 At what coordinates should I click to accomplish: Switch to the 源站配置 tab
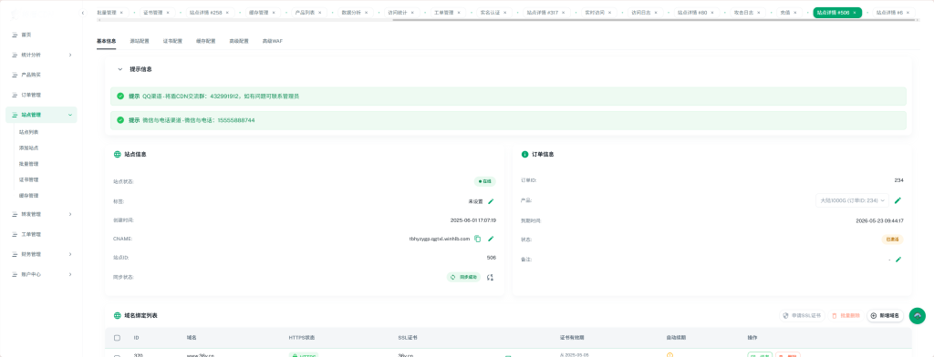pos(140,42)
